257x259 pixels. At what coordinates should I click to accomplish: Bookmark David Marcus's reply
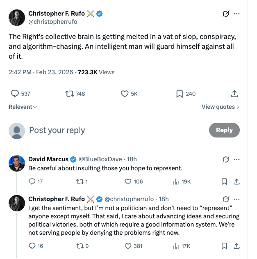[x=224, y=181]
